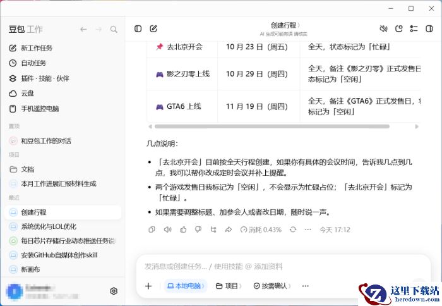The image size is (442, 306).
Task: Toggle the muted speaker icon in header
Action: tap(383, 29)
